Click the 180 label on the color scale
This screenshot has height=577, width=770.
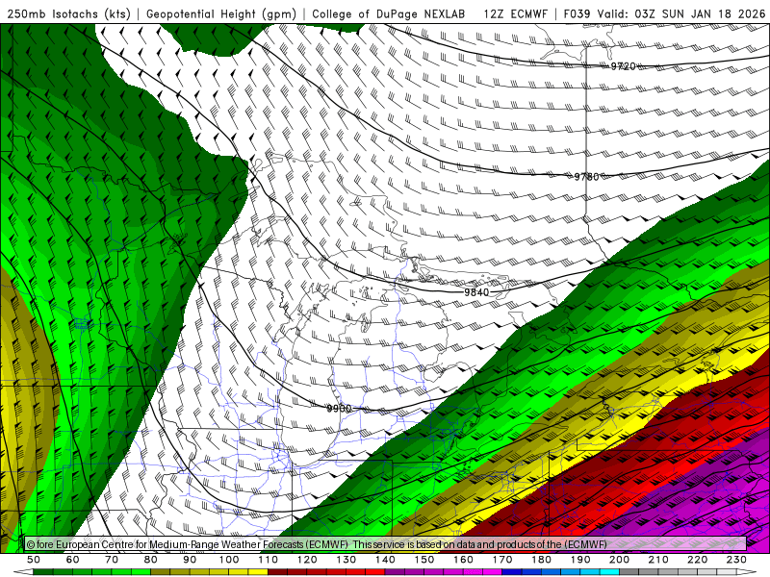[x=541, y=560]
